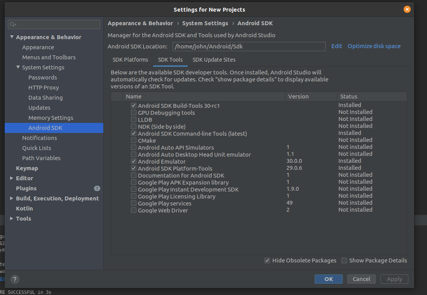Click version 29.0.6 of Platform-Tools
427x295 pixels.
click(294, 168)
